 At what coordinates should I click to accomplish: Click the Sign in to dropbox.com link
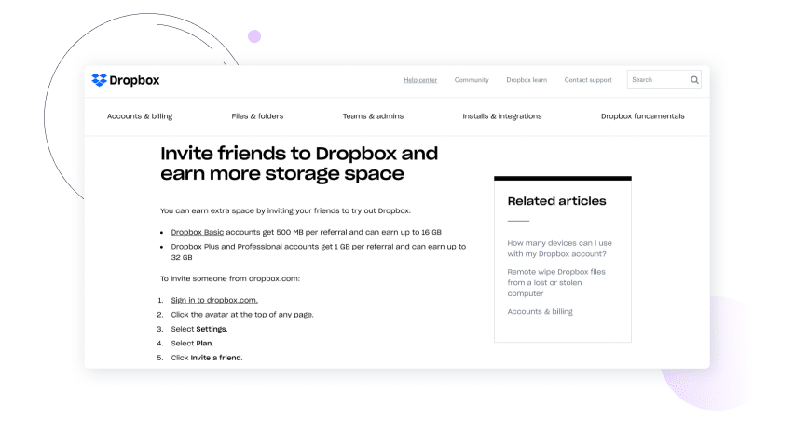[x=214, y=300]
